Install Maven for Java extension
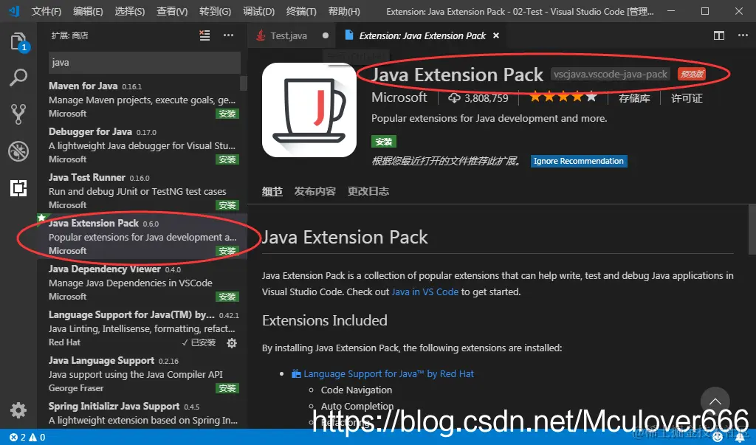The height and width of the screenshot is (445, 756). (x=227, y=114)
